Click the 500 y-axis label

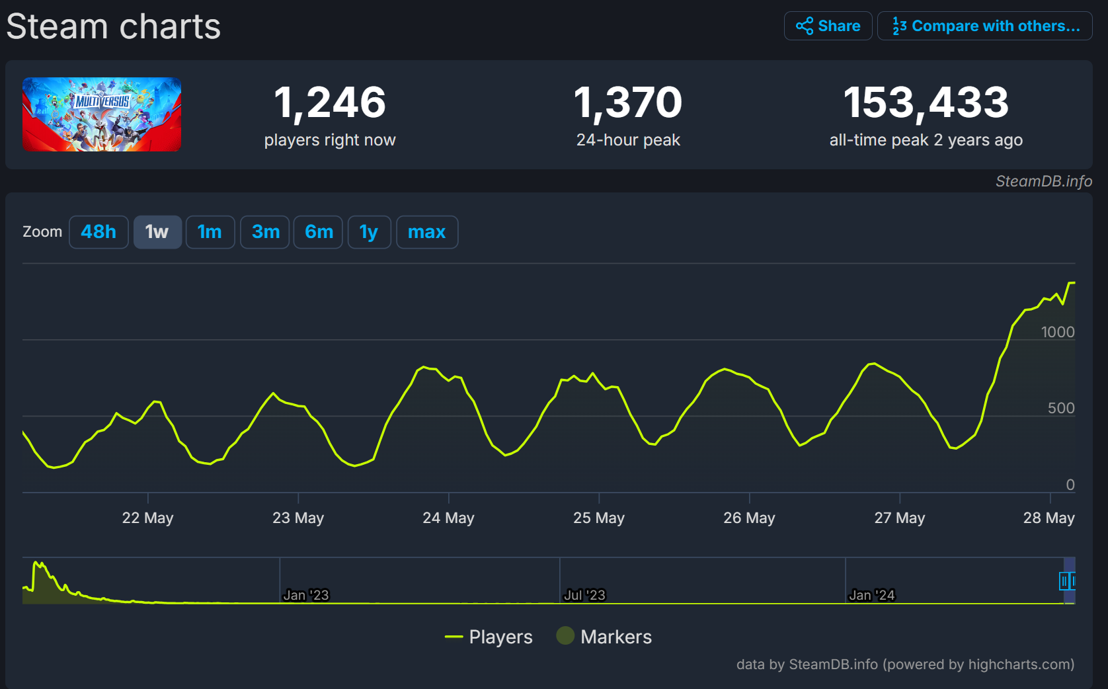pos(1061,408)
